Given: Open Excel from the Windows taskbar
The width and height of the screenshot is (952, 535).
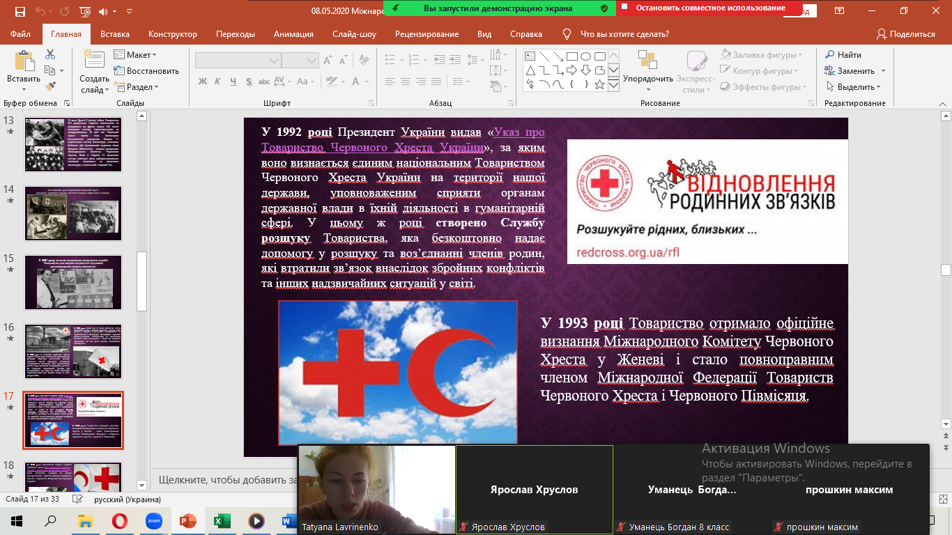Looking at the screenshot, I should click(x=222, y=520).
